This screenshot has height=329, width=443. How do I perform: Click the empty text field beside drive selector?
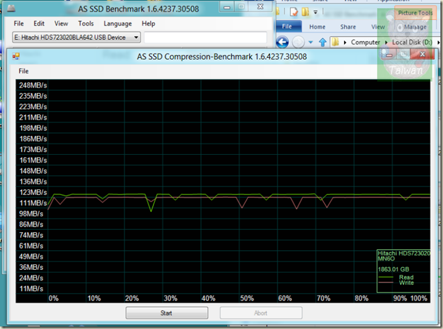[x=205, y=37]
